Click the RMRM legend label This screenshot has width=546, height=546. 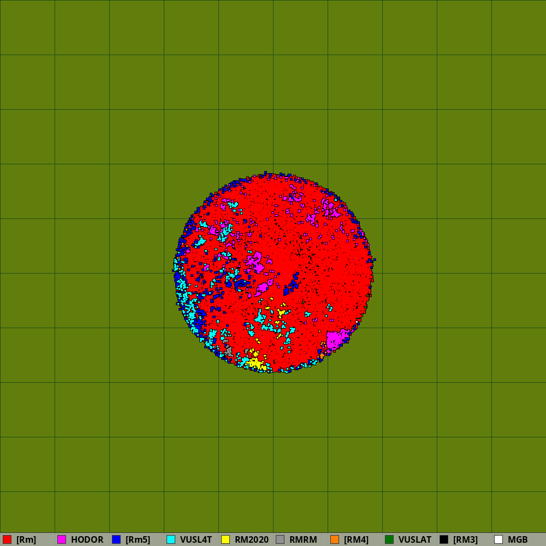[303, 540]
